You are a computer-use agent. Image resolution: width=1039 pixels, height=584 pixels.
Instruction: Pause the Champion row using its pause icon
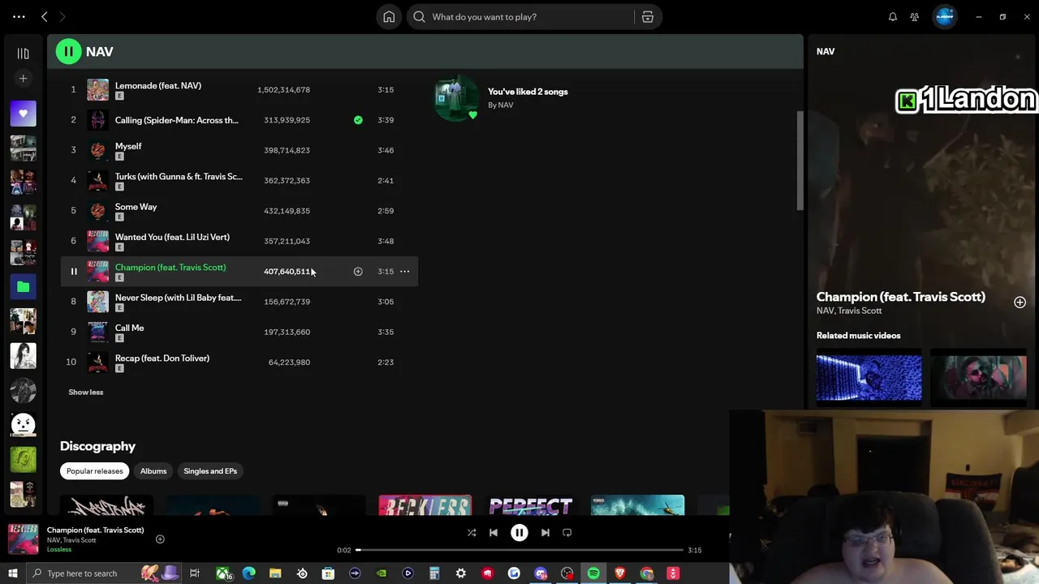pos(73,272)
